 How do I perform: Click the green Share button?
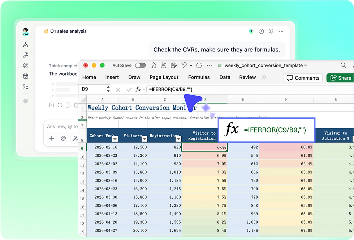point(340,78)
